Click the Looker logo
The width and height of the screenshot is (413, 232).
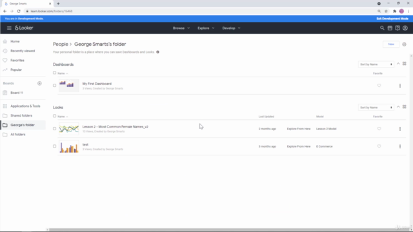[24, 28]
